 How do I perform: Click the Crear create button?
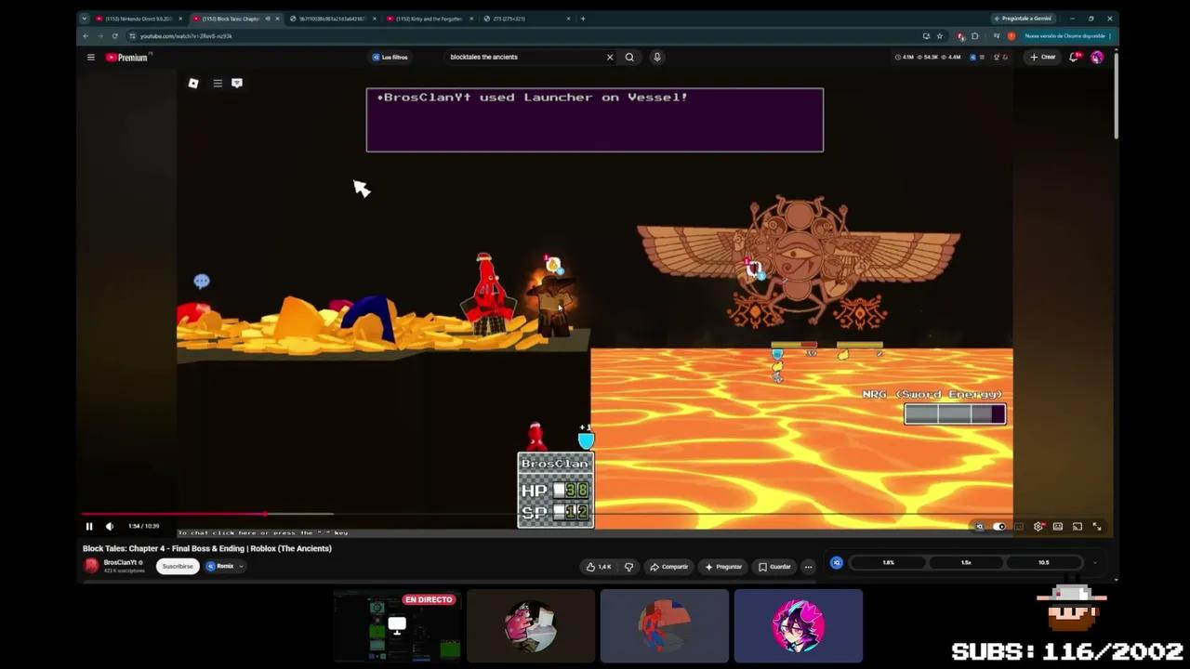[1043, 58]
